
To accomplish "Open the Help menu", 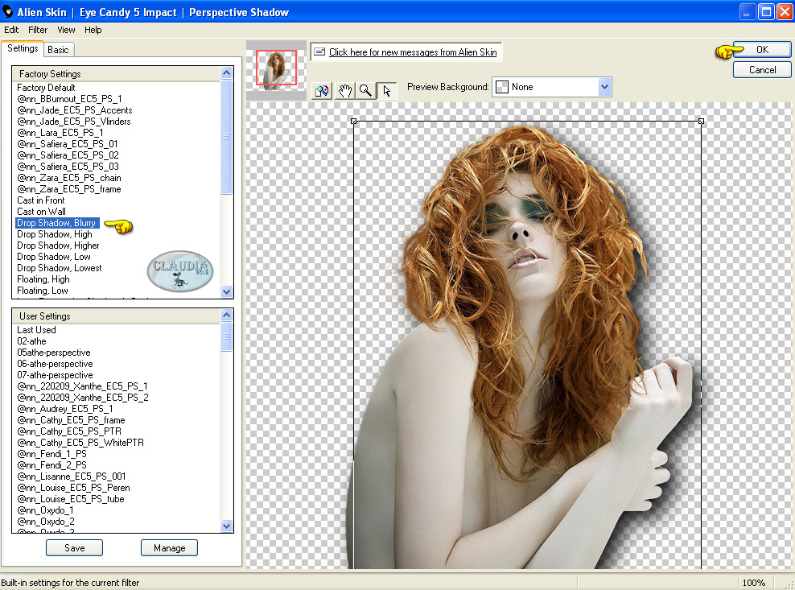I will [93, 30].
